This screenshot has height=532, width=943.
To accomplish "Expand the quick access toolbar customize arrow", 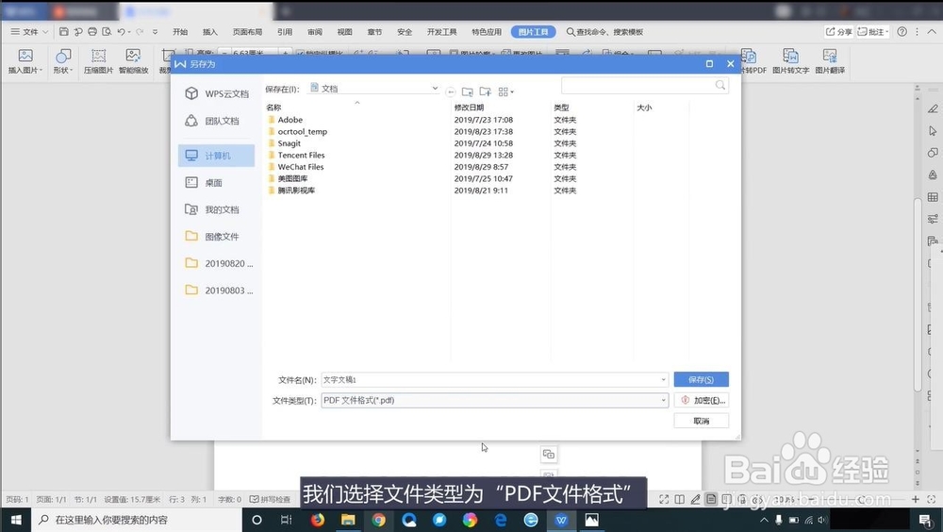I will (156, 31).
